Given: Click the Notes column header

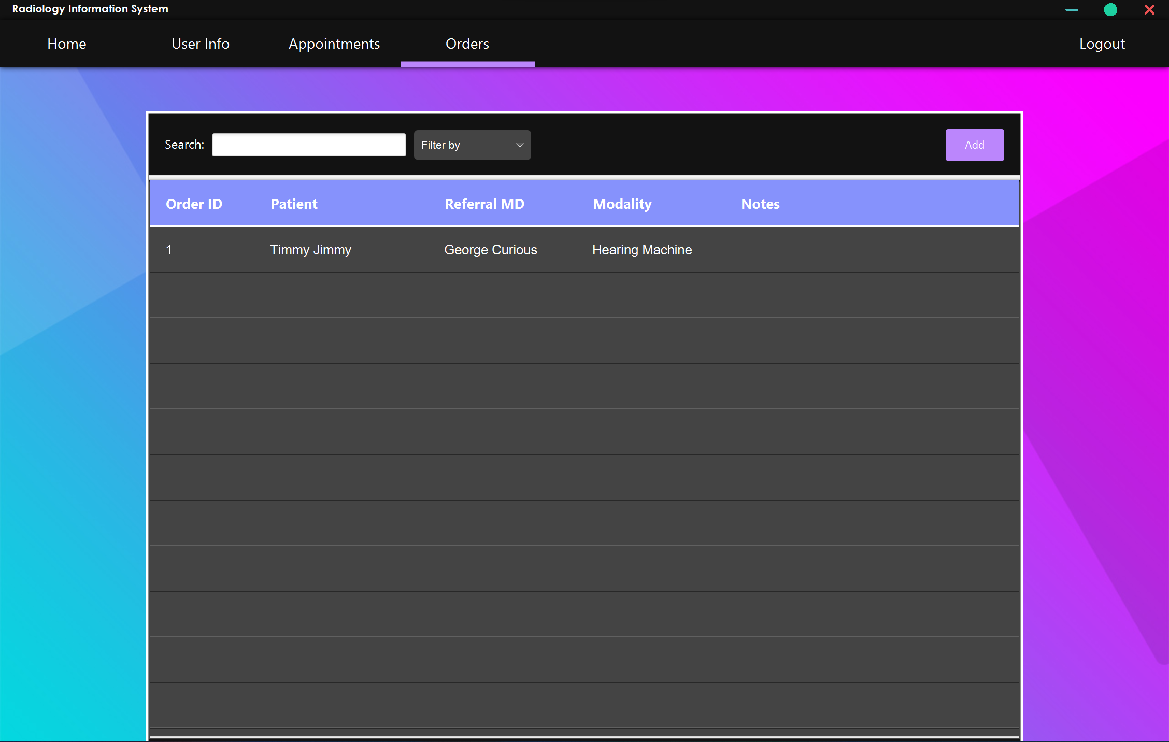Looking at the screenshot, I should (760, 204).
